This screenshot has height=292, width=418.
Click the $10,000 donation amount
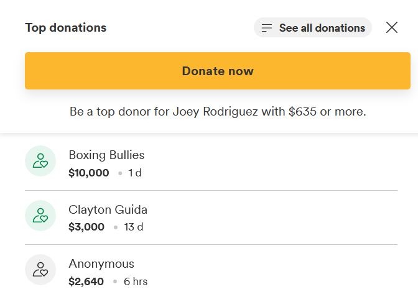[x=89, y=173]
